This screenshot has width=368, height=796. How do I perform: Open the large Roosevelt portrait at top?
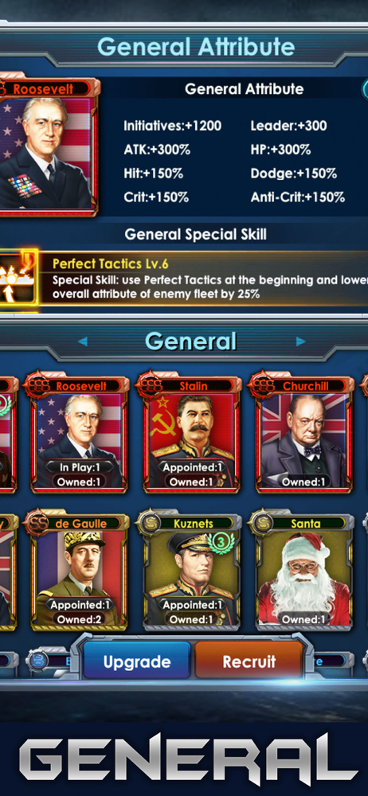tap(49, 147)
